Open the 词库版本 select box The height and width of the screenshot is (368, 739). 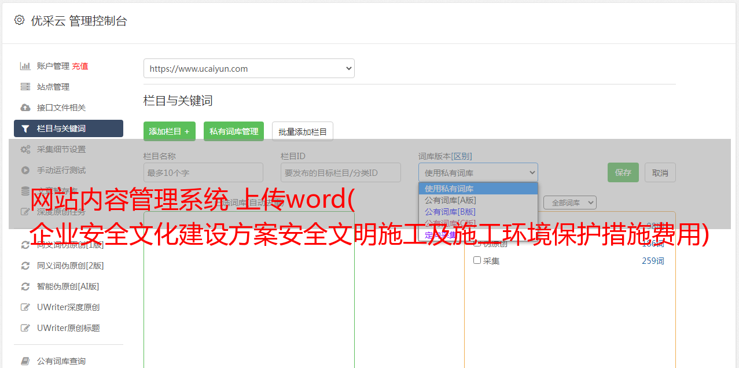coord(478,172)
